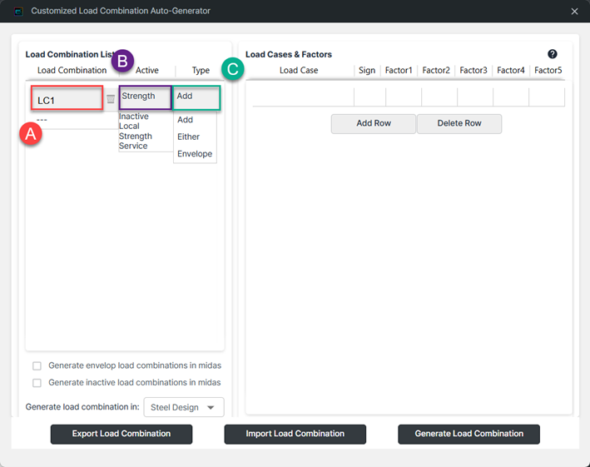The width and height of the screenshot is (590, 467).
Task: Click the LC1 load combination name field
Action: pyautogui.click(x=67, y=100)
